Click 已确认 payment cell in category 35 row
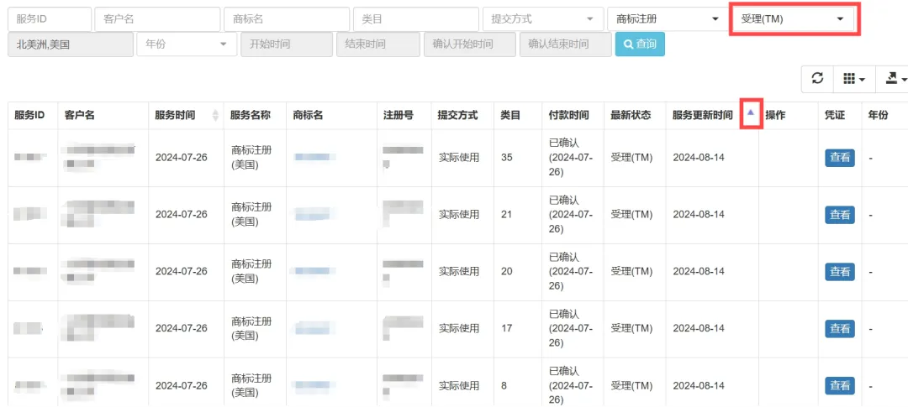This screenshot has width=908, height=407. tap(570, 157)
